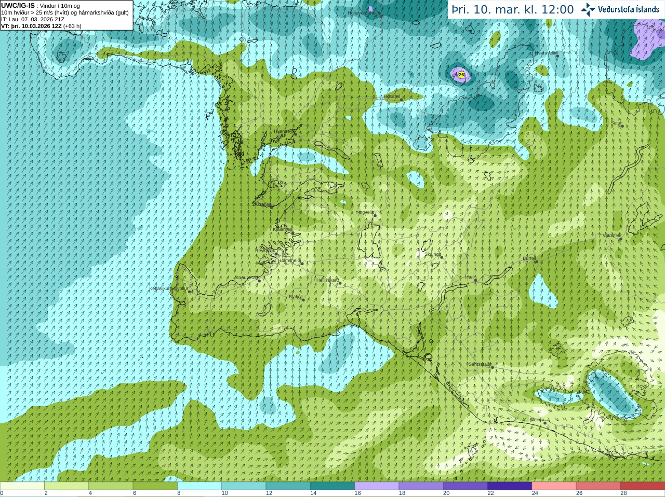Click the legend value 24
Image resolution: width=665 pixels, height=497 pixels.
(535, 493)
